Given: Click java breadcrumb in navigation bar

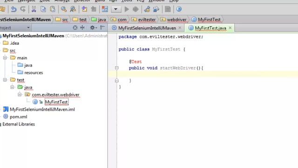Looking at the screenshot, I should coord(99,20).
